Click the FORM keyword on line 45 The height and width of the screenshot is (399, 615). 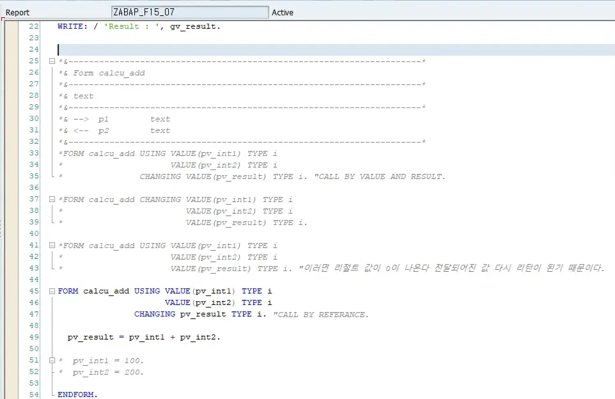tap(68, 291)
